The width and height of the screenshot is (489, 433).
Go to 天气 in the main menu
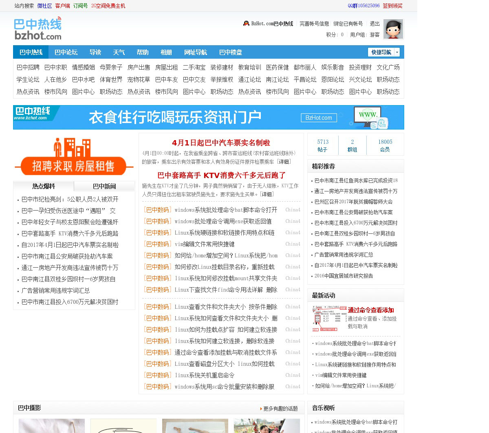coord(119,52)
